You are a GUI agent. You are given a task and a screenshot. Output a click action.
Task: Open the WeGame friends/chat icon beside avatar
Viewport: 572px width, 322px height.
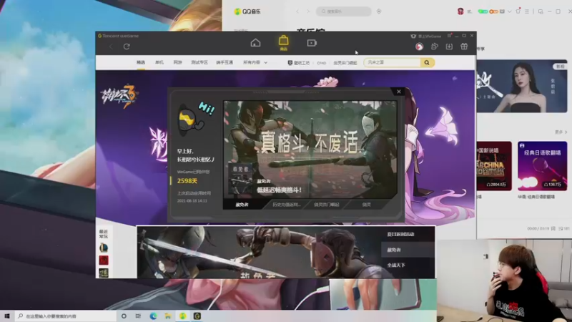[x=435, y=47]
